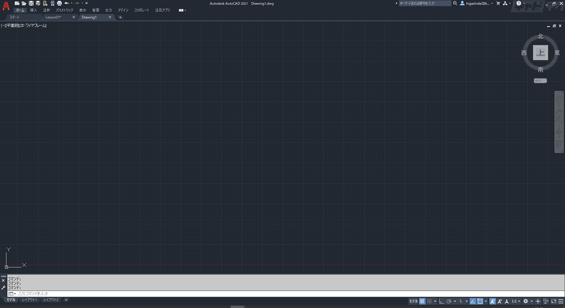Click the Save to Web & Mobile icon
Viewport: 565px width, 308px height.
pos(52,3)
